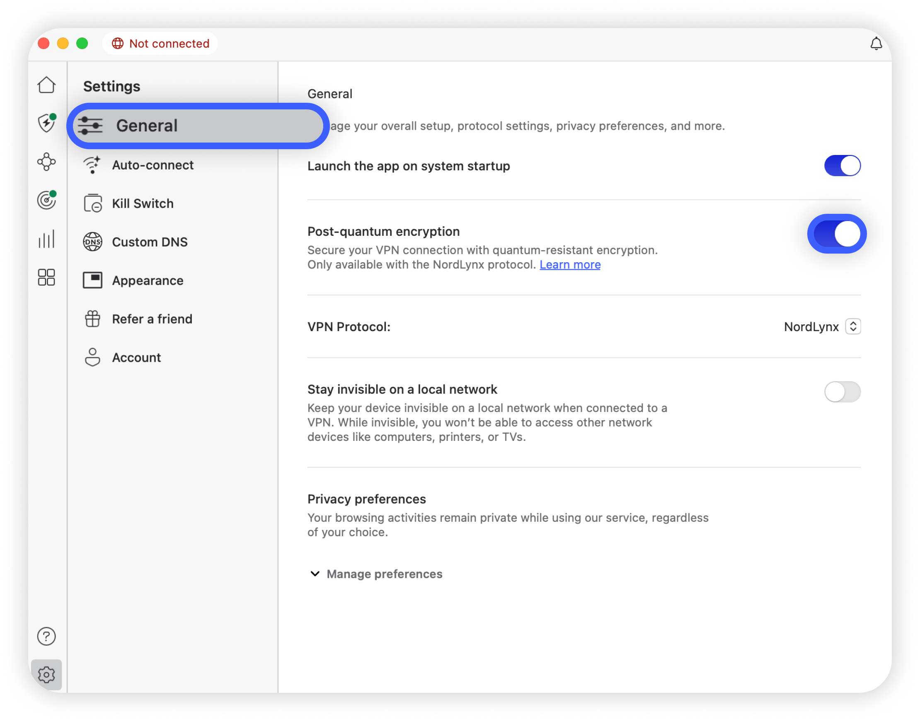Viewport: 920px width, 721px height.
Task: Disable launch the app on startup
Action: click(x=842, y=165)
